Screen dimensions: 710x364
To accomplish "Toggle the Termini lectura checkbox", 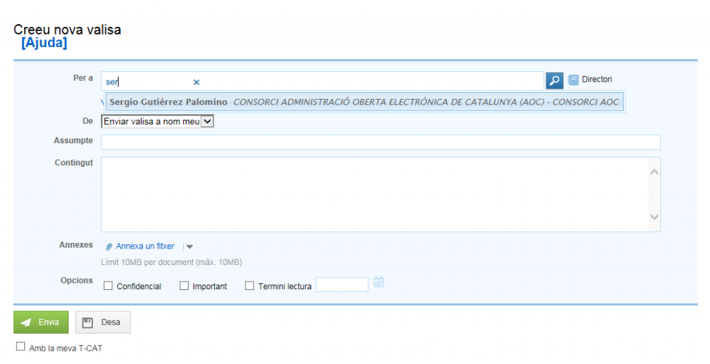I will click(250, 286).
